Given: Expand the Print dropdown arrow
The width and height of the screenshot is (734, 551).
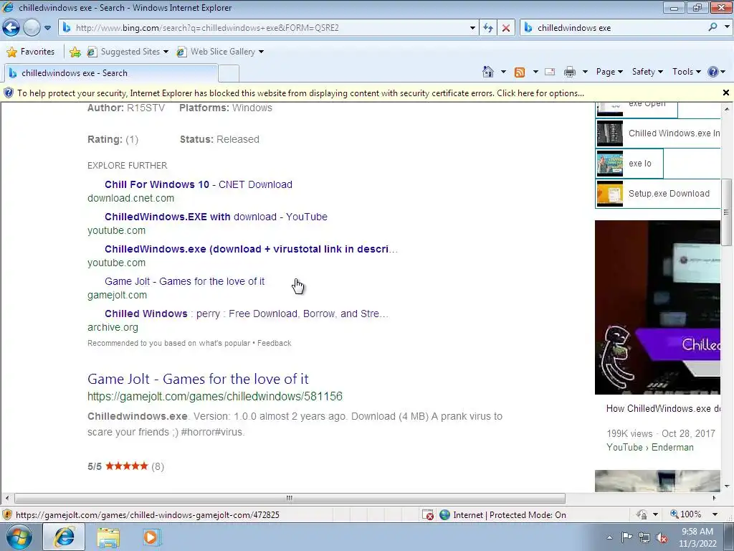Looking at the screenshot, I should click(x=585, y=72).
